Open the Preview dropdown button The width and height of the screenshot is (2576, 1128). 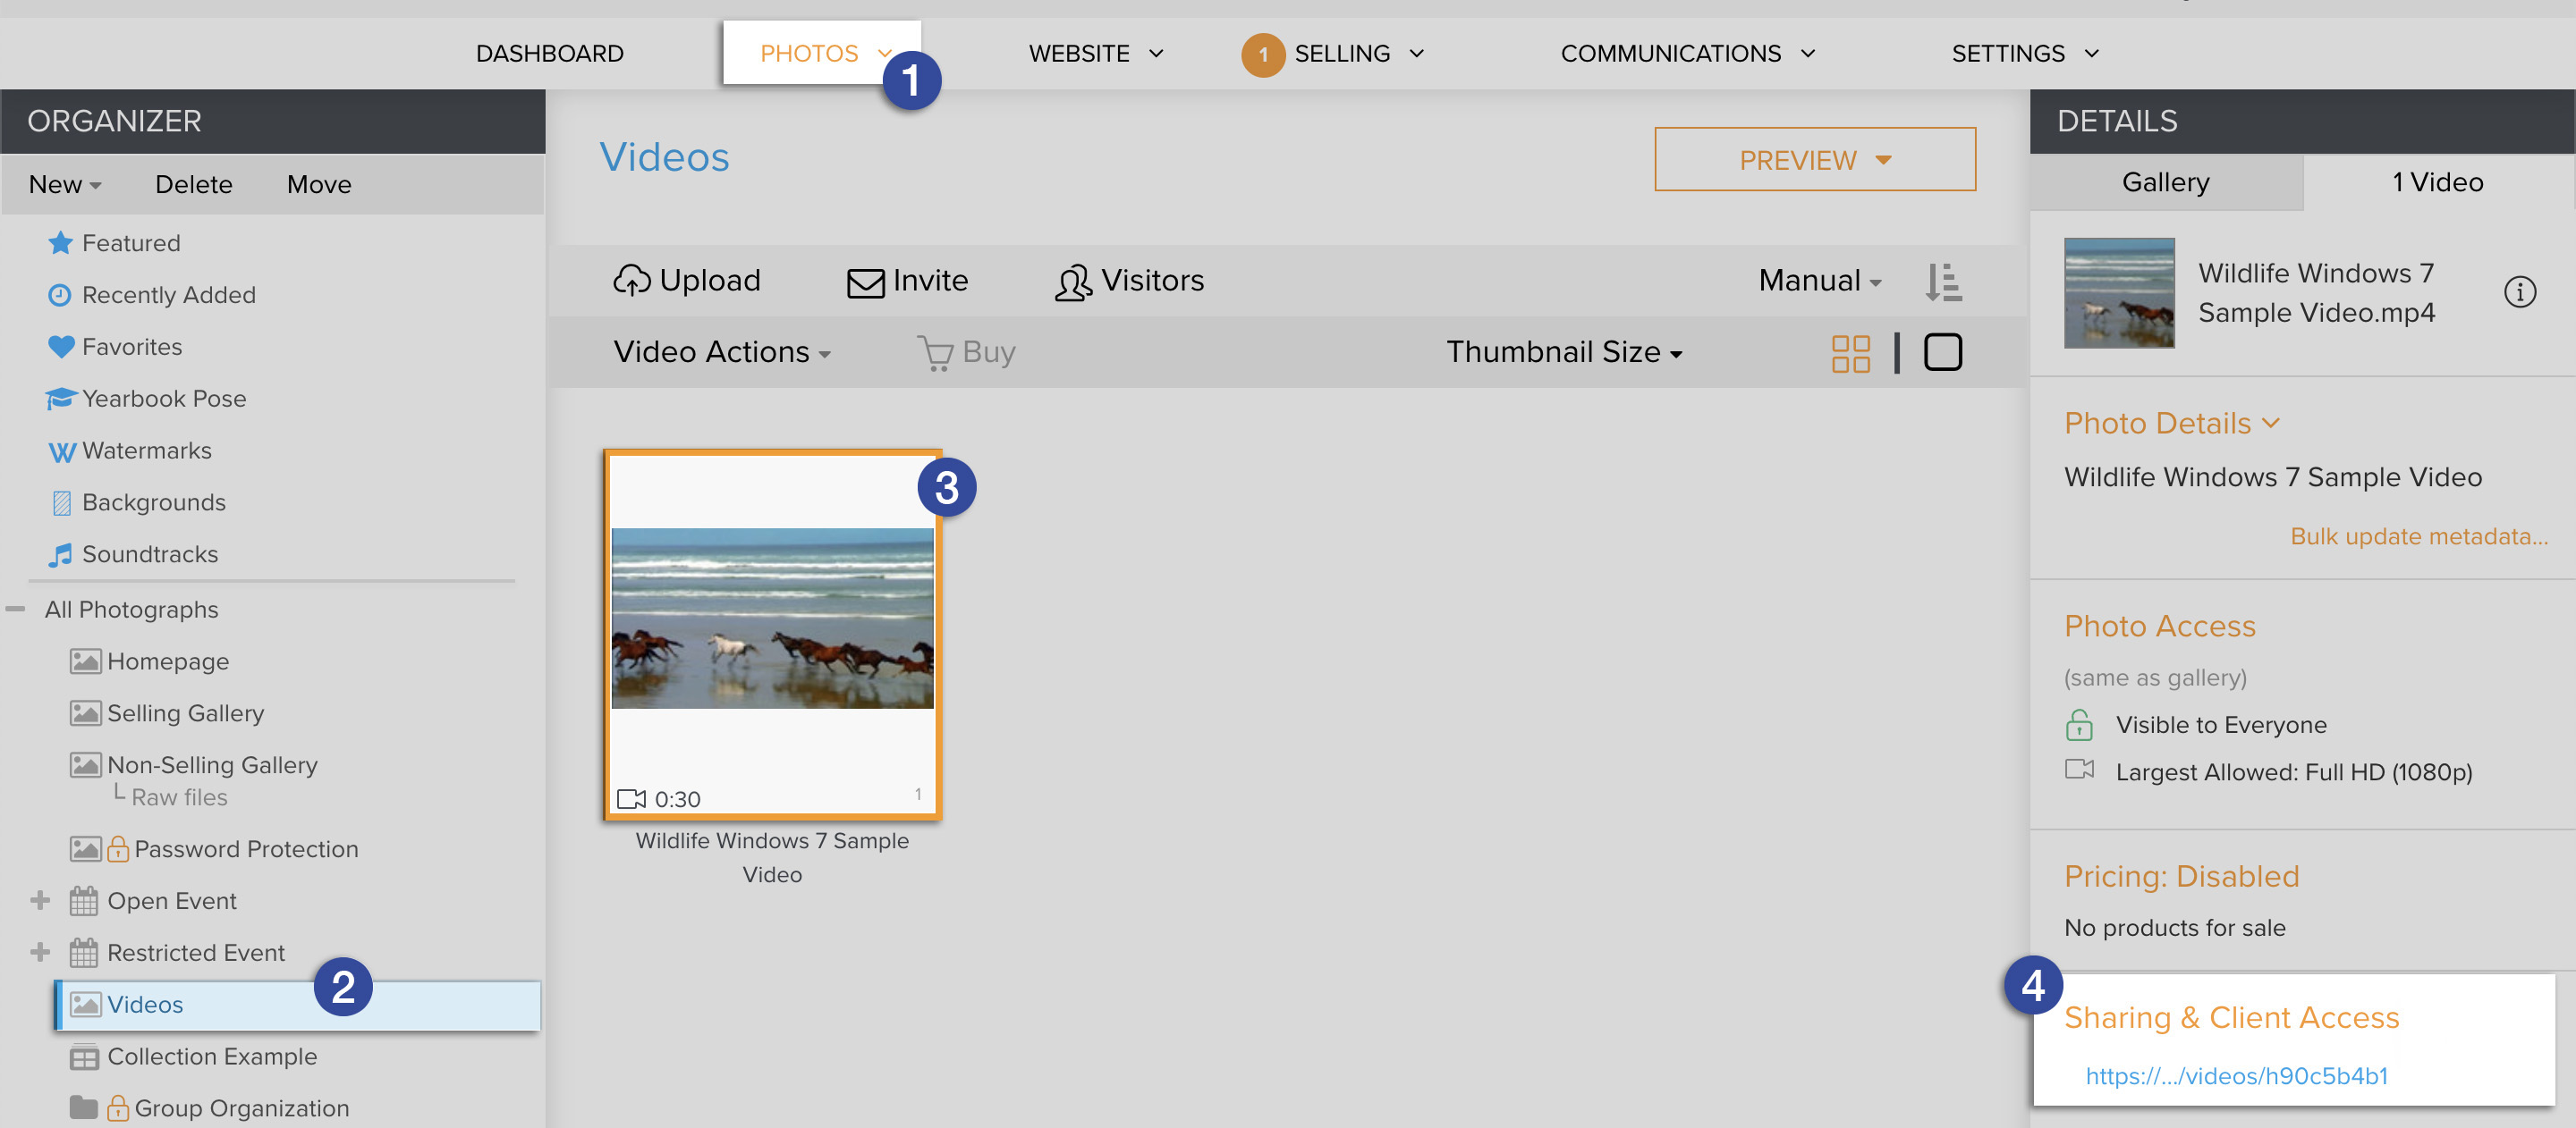point(1814,160)
